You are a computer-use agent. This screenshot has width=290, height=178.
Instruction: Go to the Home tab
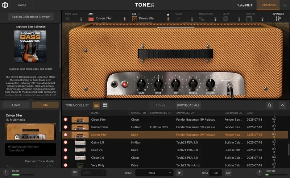click(22, 5)
